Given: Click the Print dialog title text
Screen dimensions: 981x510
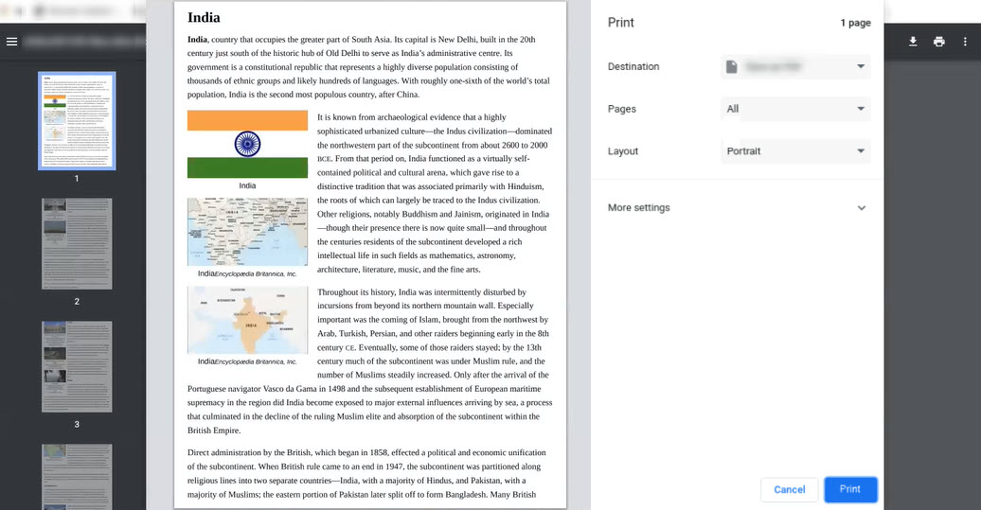Looking at the screenshot, I should [x=621, y=23].
